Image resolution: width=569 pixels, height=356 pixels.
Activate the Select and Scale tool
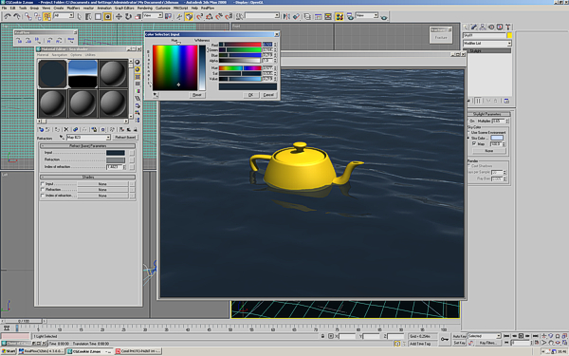[x=138, y=16]
